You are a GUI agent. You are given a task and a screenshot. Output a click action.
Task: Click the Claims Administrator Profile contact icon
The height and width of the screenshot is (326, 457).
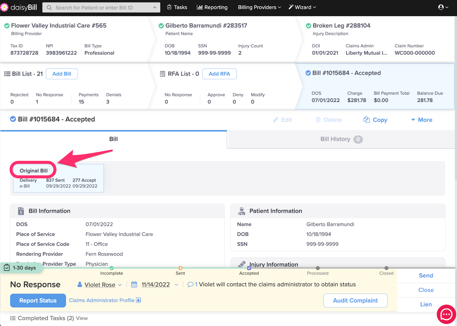(x=139, y=300)
